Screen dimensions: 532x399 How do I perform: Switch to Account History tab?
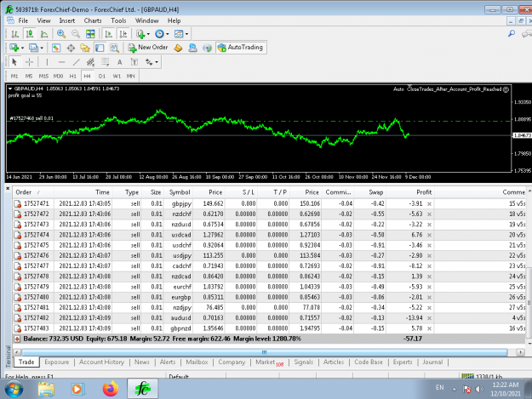point(101,362)
